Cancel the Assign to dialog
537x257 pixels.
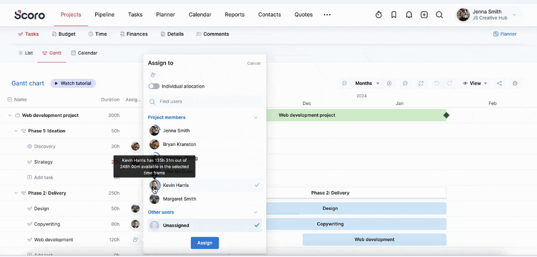(254, 63)
